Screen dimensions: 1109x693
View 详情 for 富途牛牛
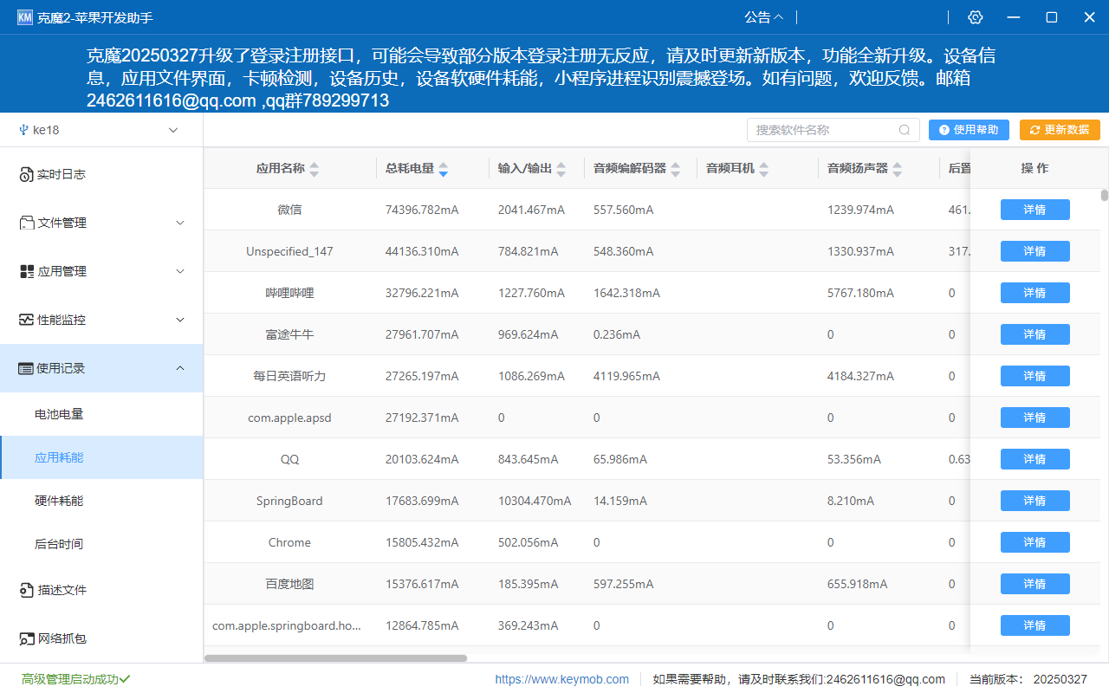pyautogui.click(x=1034, y=334)
